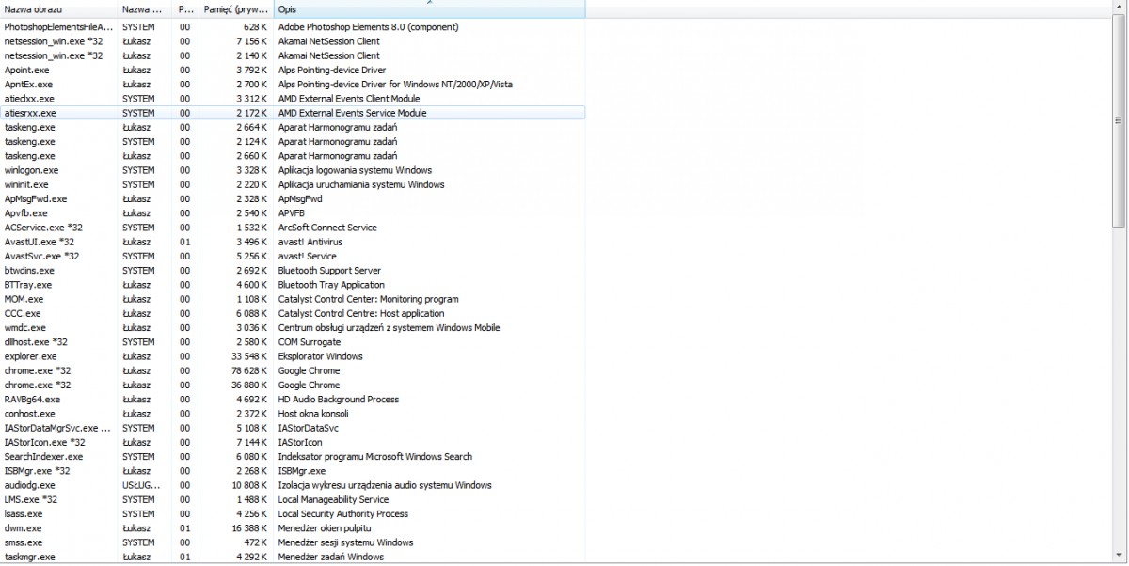Viewport: 1129px width, 566px height.
Task: Select the RAVBg64.exe process
Action: pyautogui.click(x=293, y=400)
